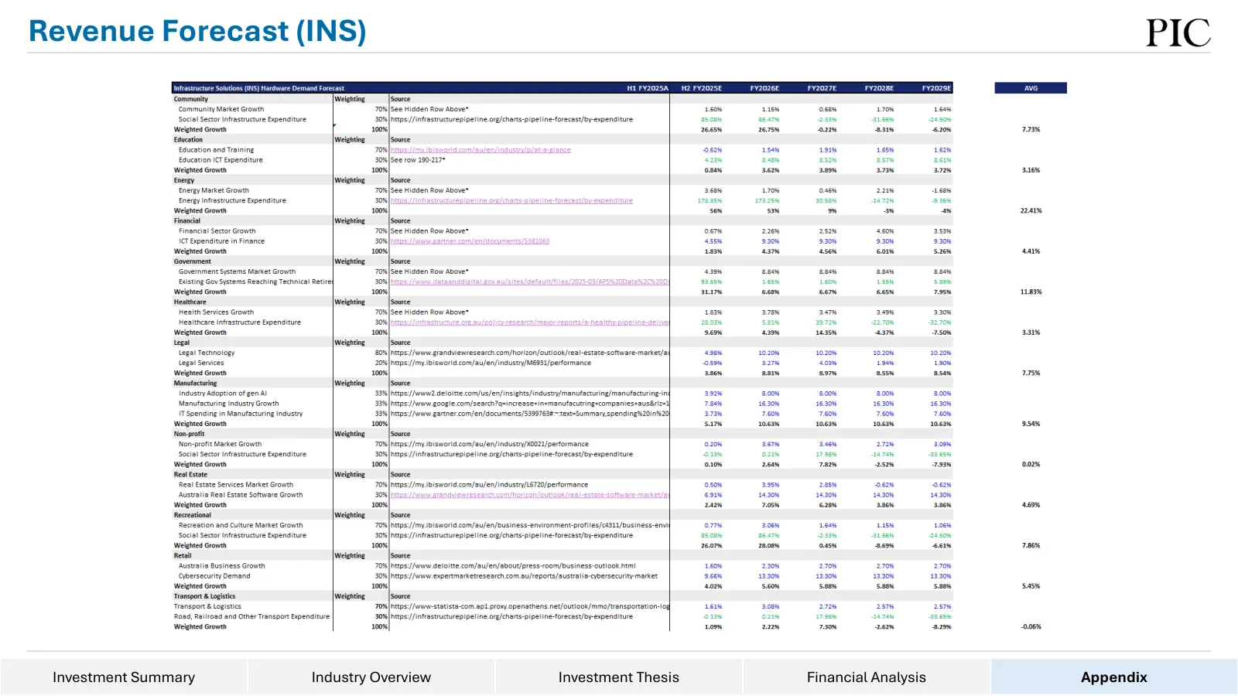This screenshot has width=1238, height=696.
Task: Open the dataanddigital.gov.au source link
Action: pyautogui.click(x=530, y=281)
